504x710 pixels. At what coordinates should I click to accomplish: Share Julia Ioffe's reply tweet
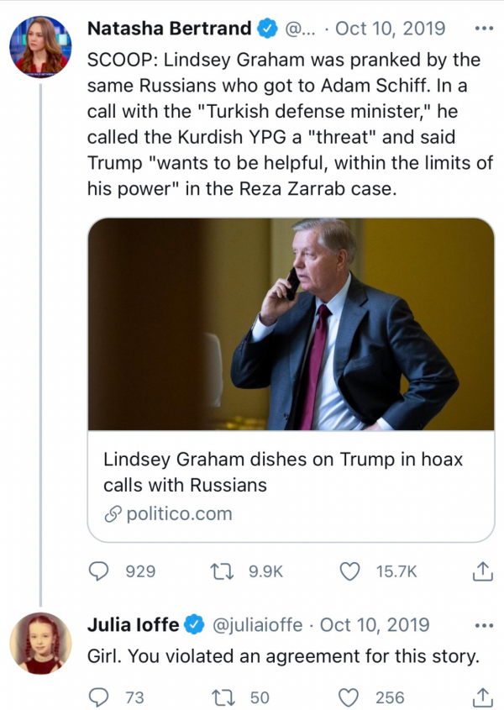pyautogui.click(x=482, y=697)
